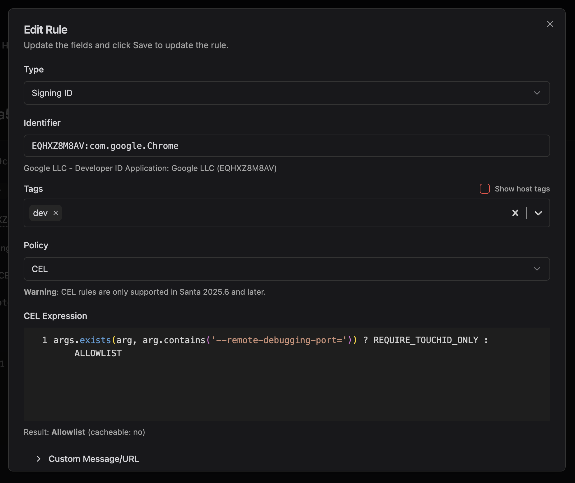Enable the Show host tags checkbox

click(484, 189)
